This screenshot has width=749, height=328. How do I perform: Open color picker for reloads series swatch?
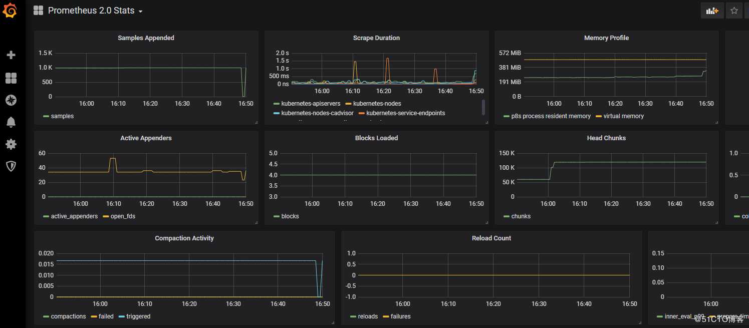[x=352, y=316]
